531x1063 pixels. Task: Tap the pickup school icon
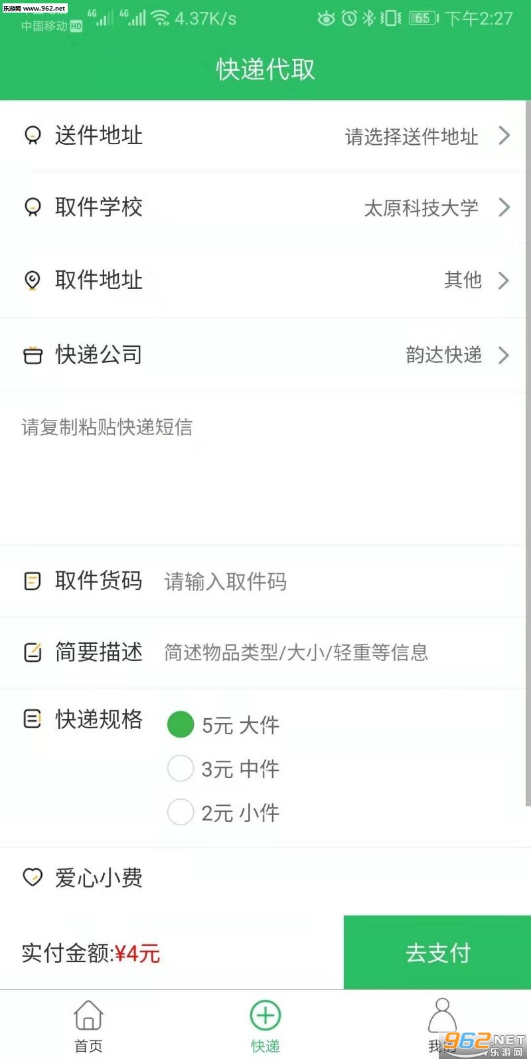click(x=32, y=207)
